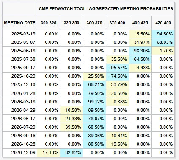Select the 95.57% cell for 2025-09-17
Image resolution: width=179 pixels, height=160 pixels.
(x=117, y=68)
